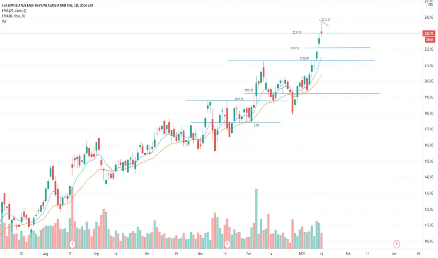Select the EMA (8, close, 0) legend

point(13,16)
